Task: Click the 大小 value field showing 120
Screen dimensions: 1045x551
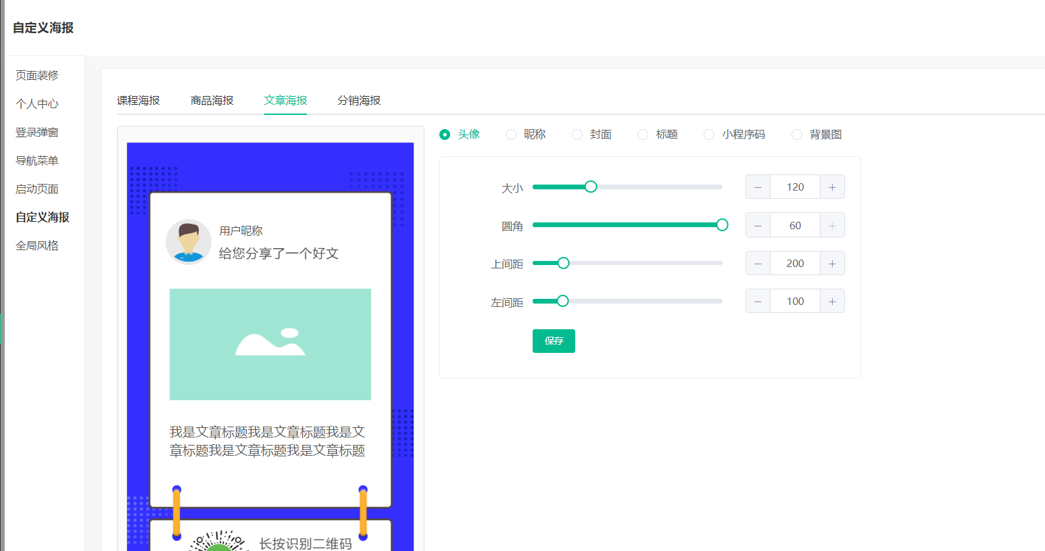Action: pyautogui.click(x=795, y=187)
